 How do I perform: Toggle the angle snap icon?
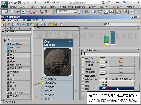click(36, 12)
